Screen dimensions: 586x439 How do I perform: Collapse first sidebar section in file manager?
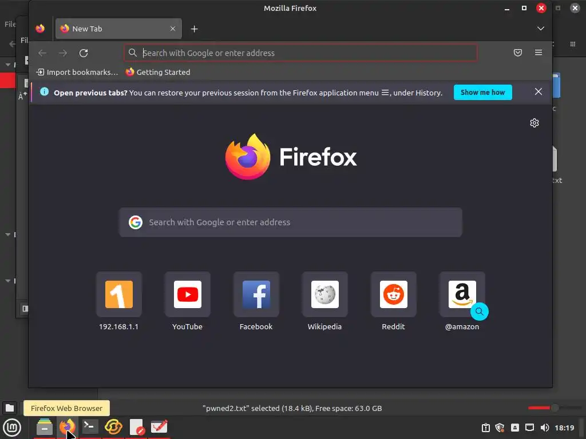(x=7, y=65)
